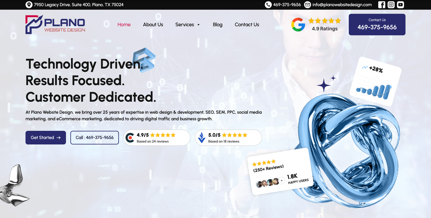This screenshot has height=218, width=431.
Task: Click the email envelope icon
Action: (x=307, y=5)
